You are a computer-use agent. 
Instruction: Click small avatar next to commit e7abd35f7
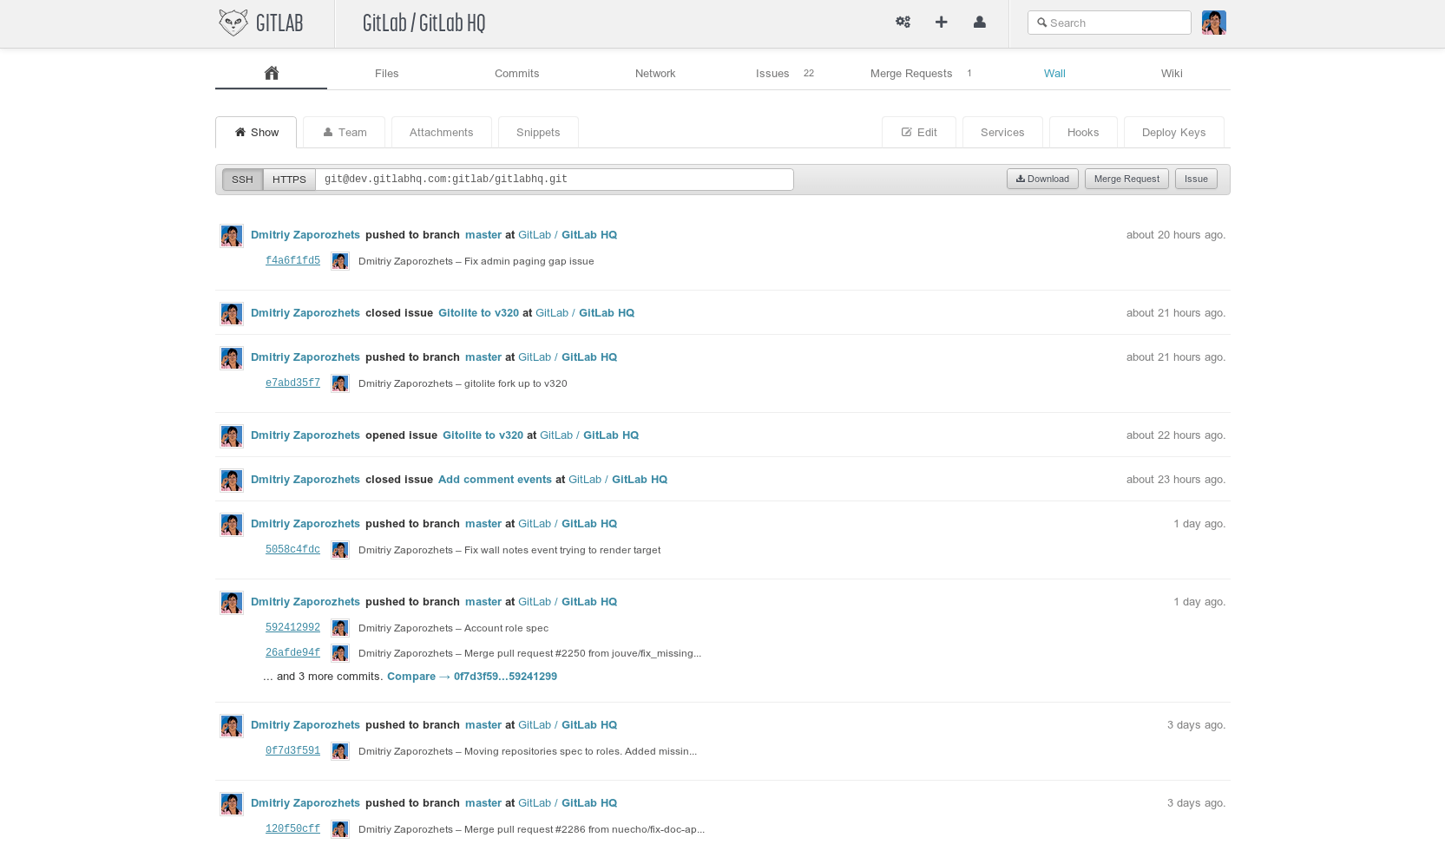pos(340,383)
